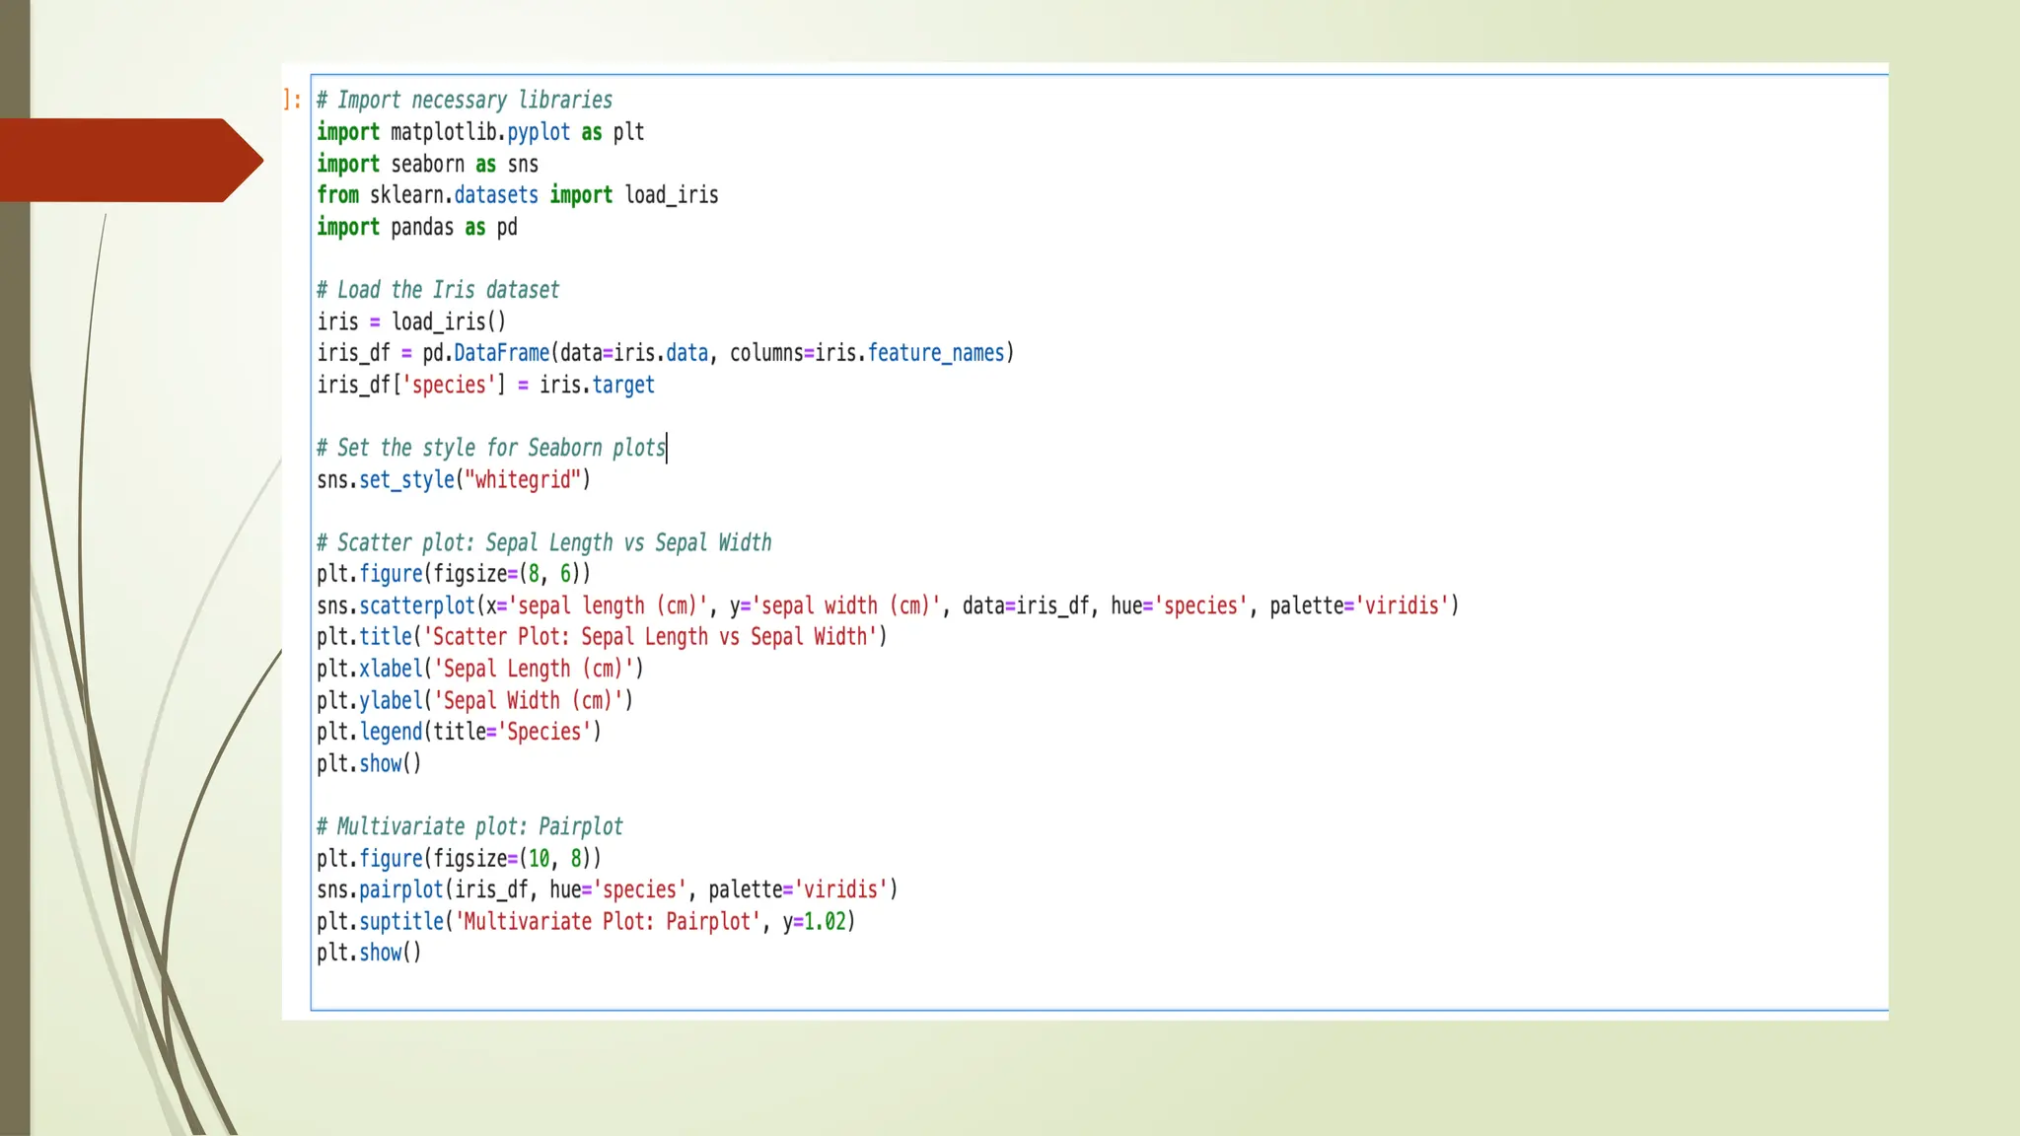
Task: Click 'scatterplot' in the sns.scatterplot line
Action: click(417, 605)
